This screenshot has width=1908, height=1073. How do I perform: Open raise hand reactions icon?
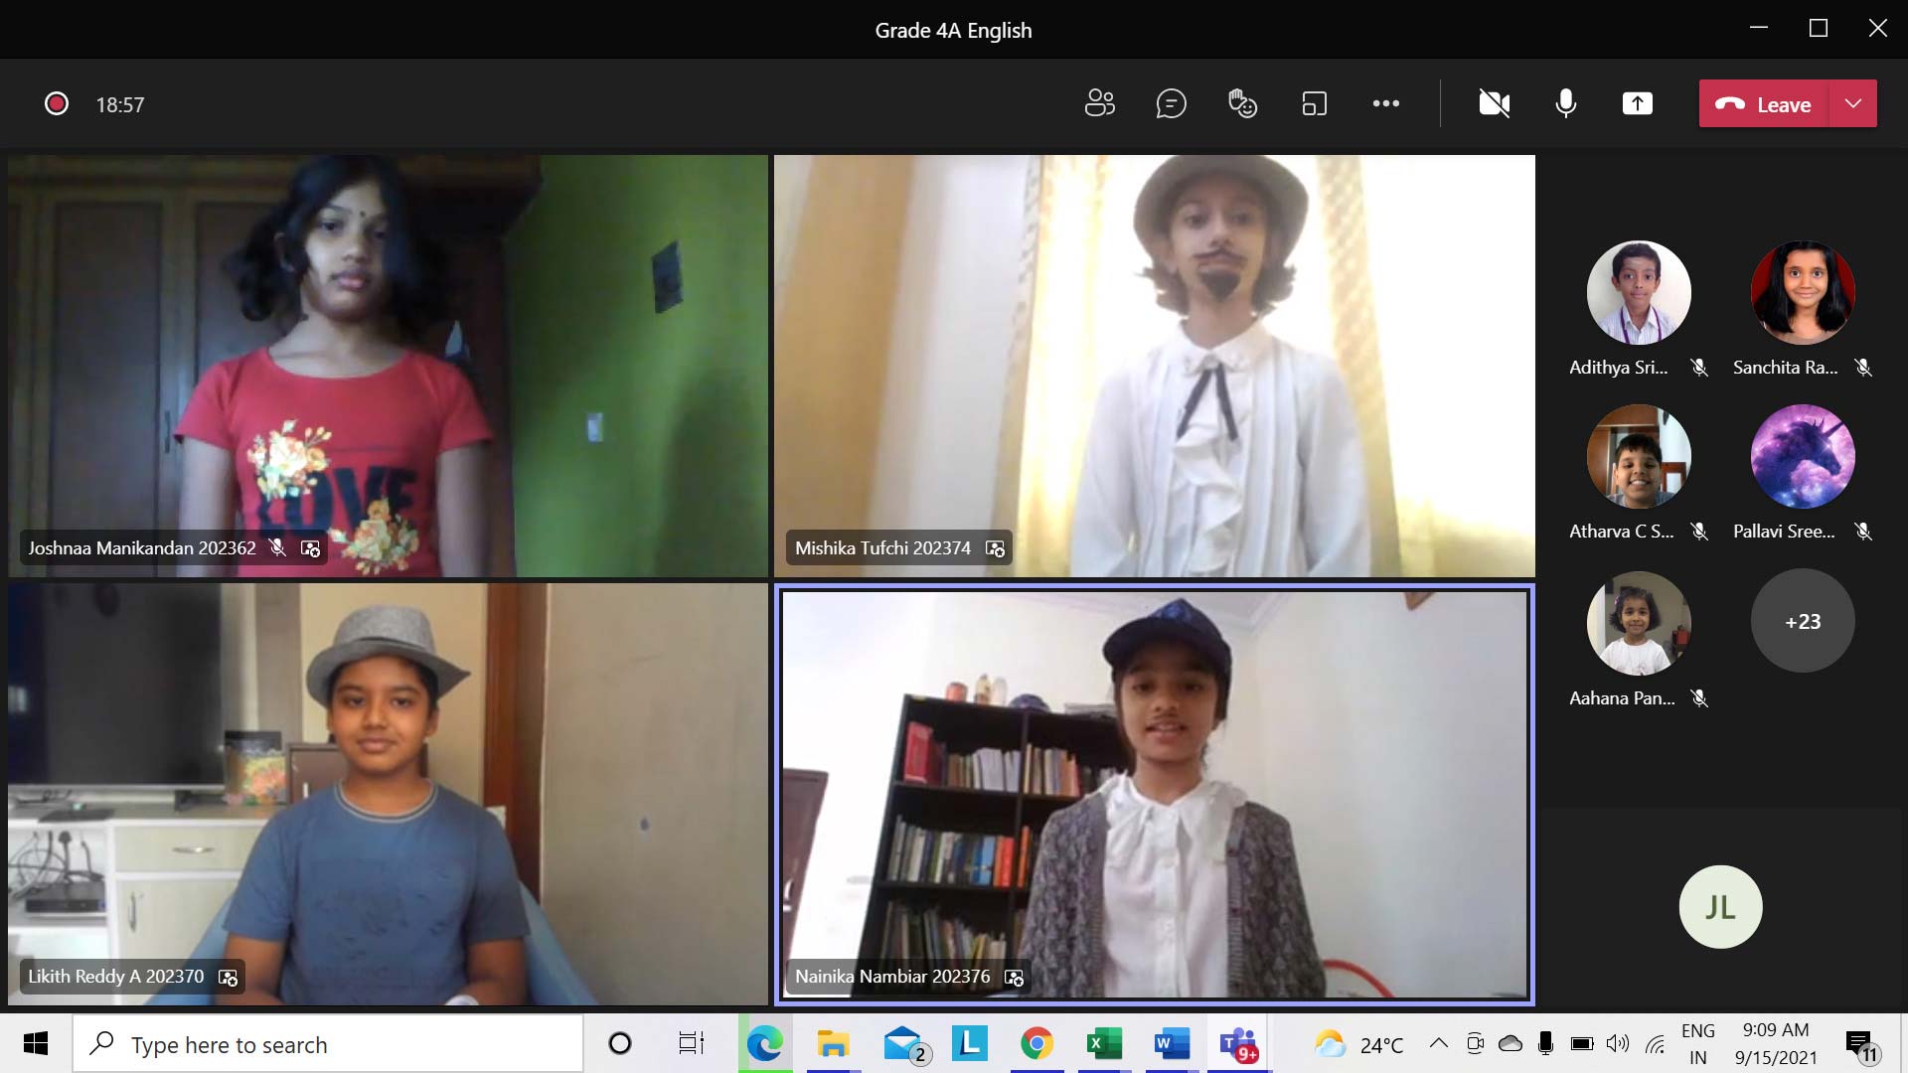pyautogui.click(x=1242, y=103)
